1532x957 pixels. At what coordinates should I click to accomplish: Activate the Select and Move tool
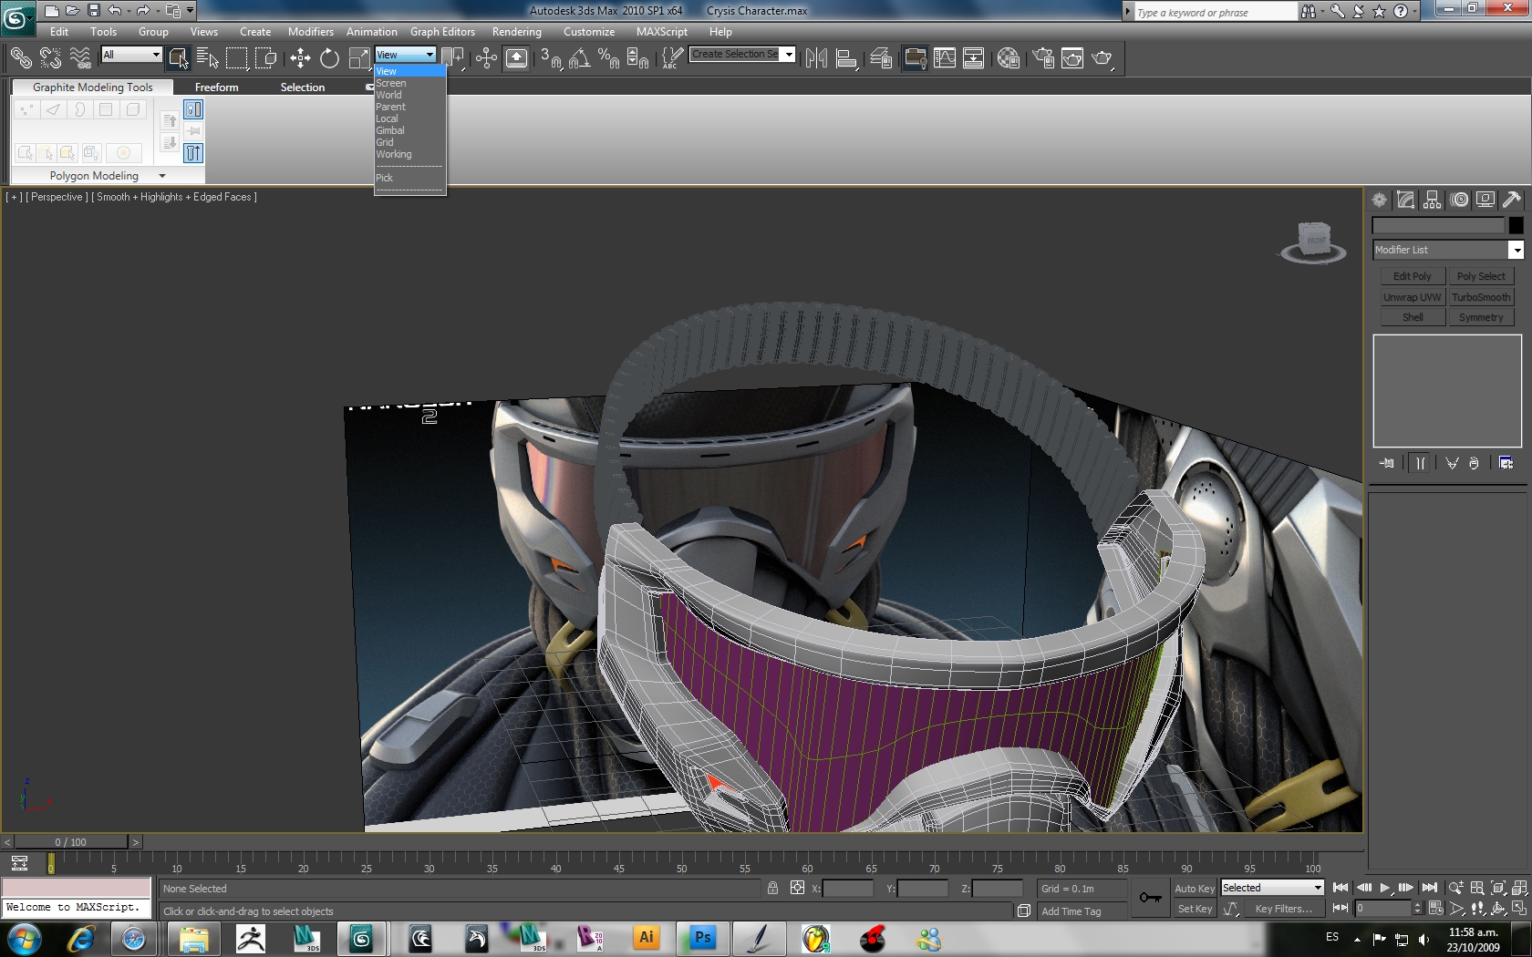300,58
